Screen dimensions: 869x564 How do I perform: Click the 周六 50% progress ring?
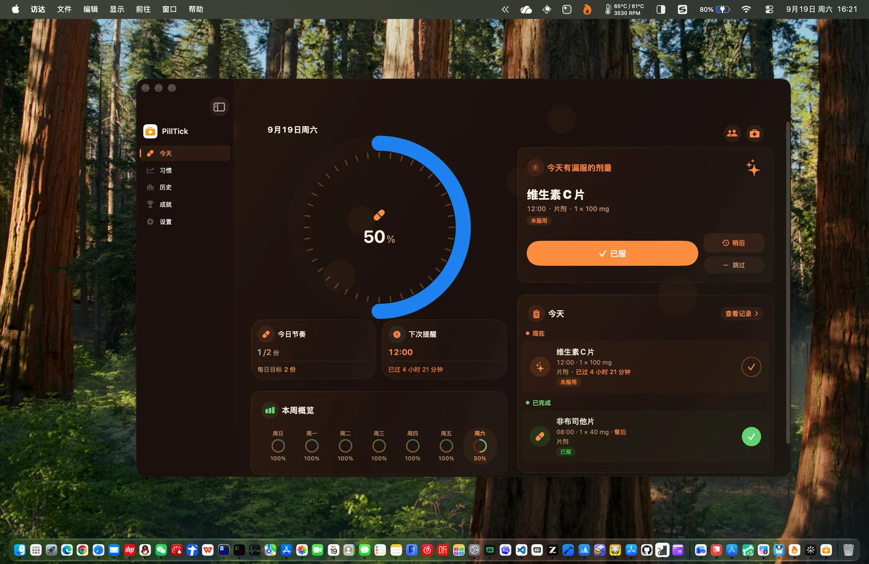(480, 446)
